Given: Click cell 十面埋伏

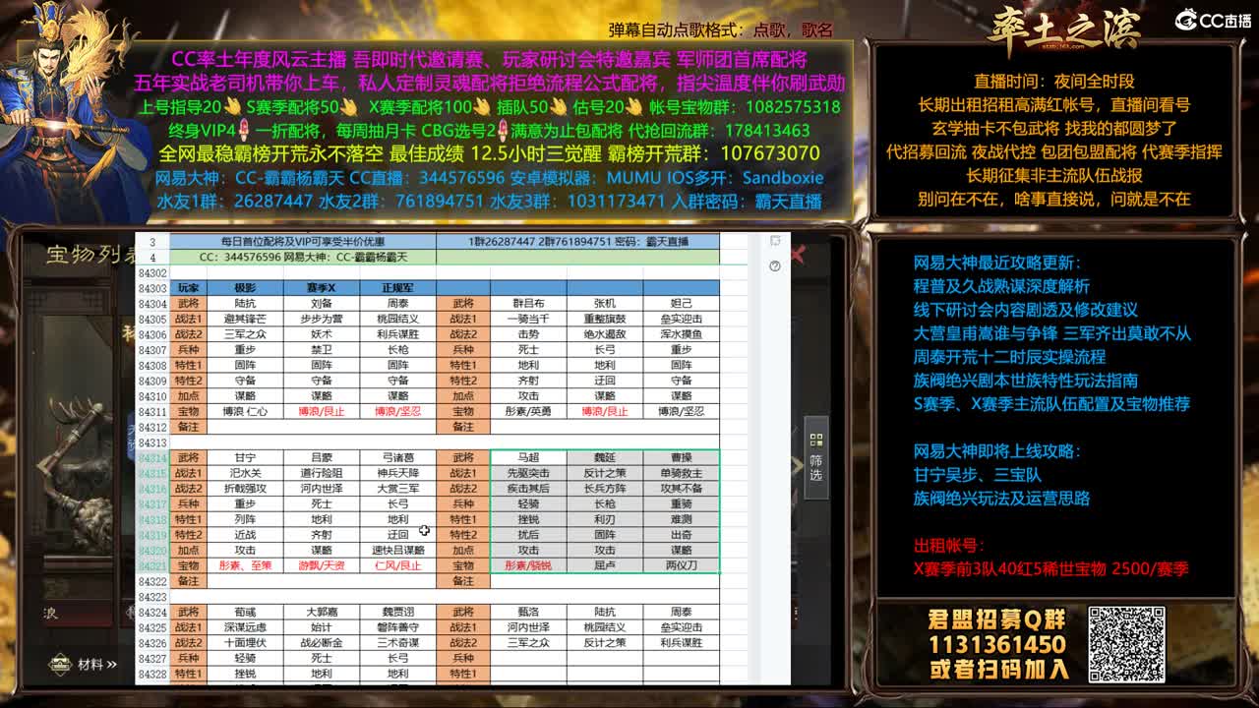Looking at the screenshot, I should pos(245,643).
